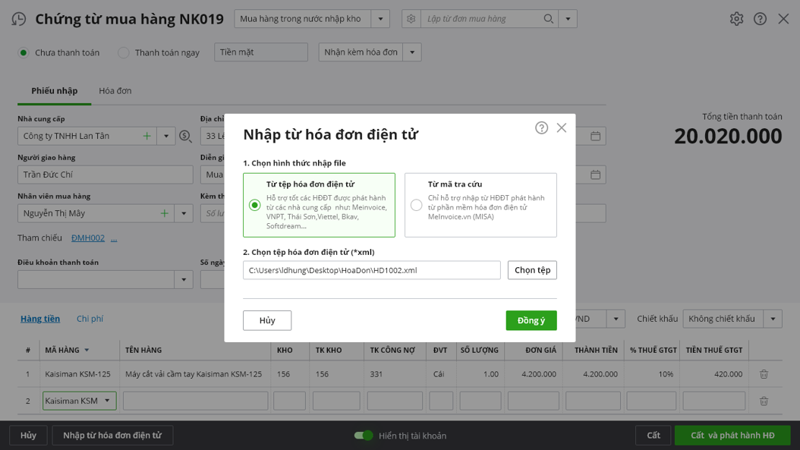Click the TÊN HÀNG column header

pyautogui.click(x=143, y=350)
